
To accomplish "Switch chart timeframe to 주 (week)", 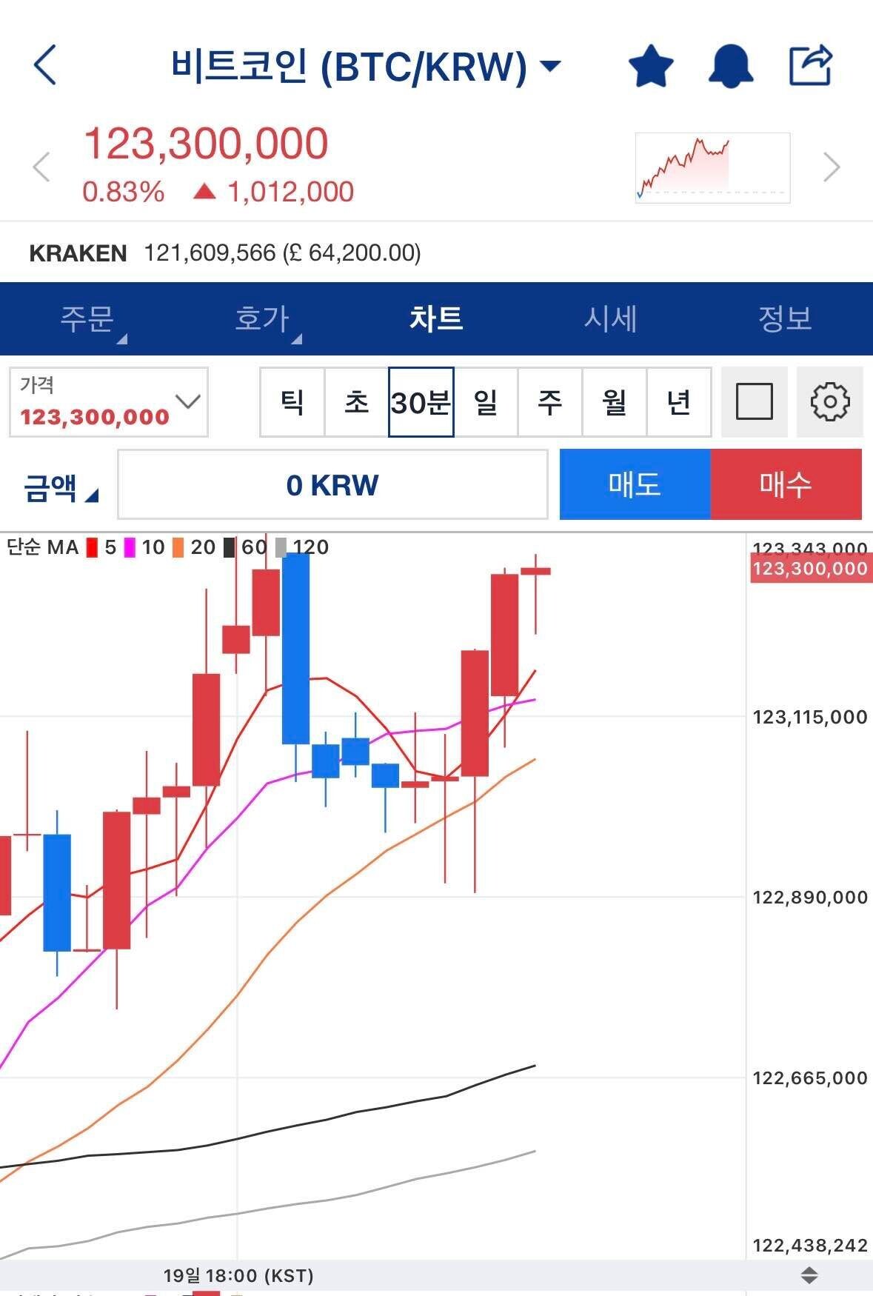I will click(551, 402).
